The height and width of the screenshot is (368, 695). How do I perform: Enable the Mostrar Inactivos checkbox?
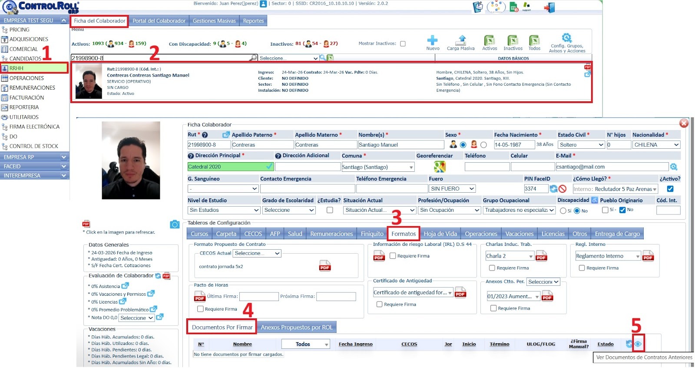point(403,43)
